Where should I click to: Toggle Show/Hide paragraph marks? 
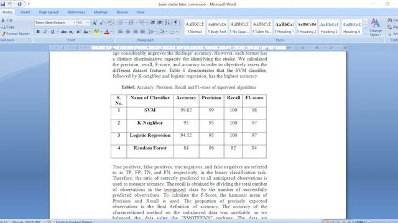tap(175, 23)
